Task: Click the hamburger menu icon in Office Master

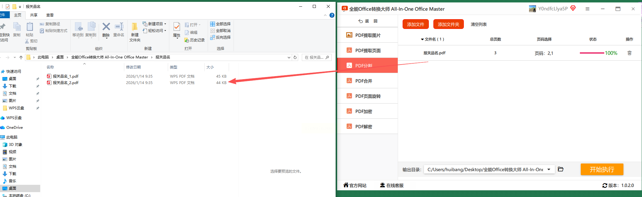Action: pos(587,9)
